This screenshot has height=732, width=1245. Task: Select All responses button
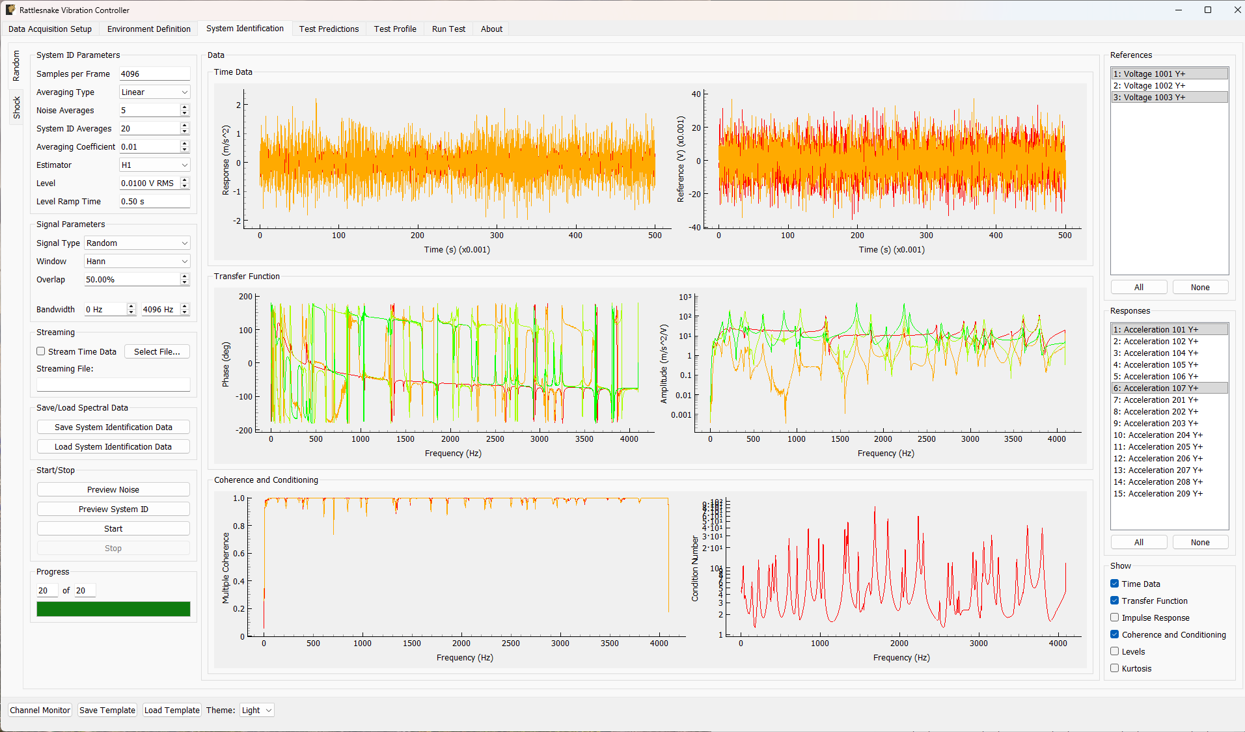1139,542
